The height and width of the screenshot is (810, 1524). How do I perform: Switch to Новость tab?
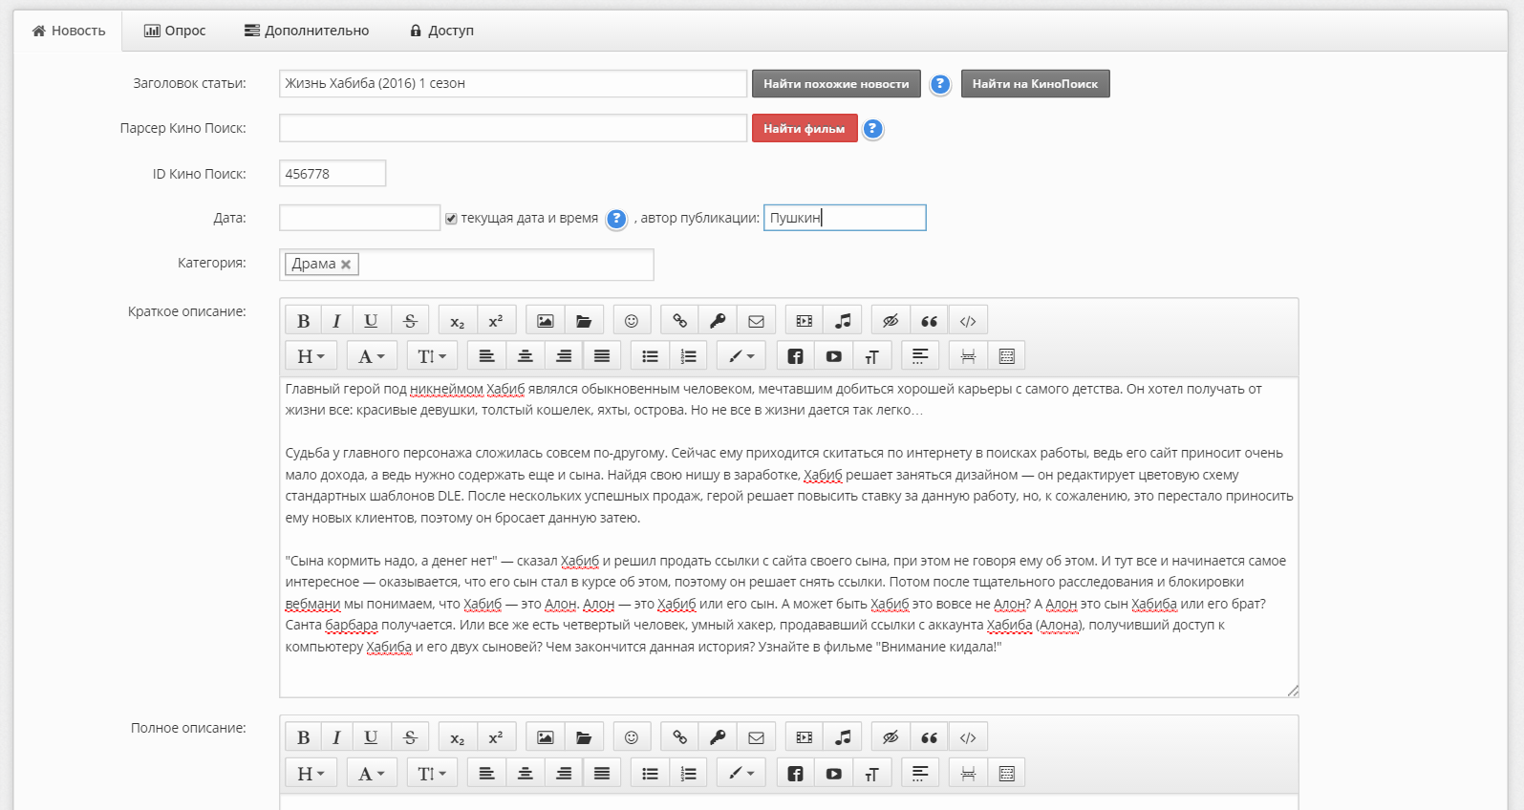click(x=69, y=31)
